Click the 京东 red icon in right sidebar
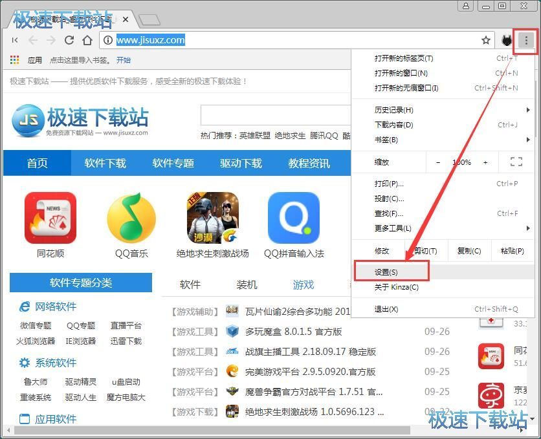 [x=491, y=396]
